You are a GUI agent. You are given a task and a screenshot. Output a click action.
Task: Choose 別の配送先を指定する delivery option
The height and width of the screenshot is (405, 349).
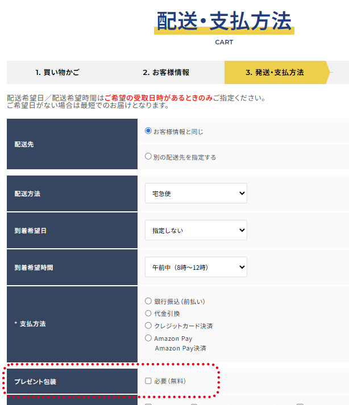click(x=148, y=157)
